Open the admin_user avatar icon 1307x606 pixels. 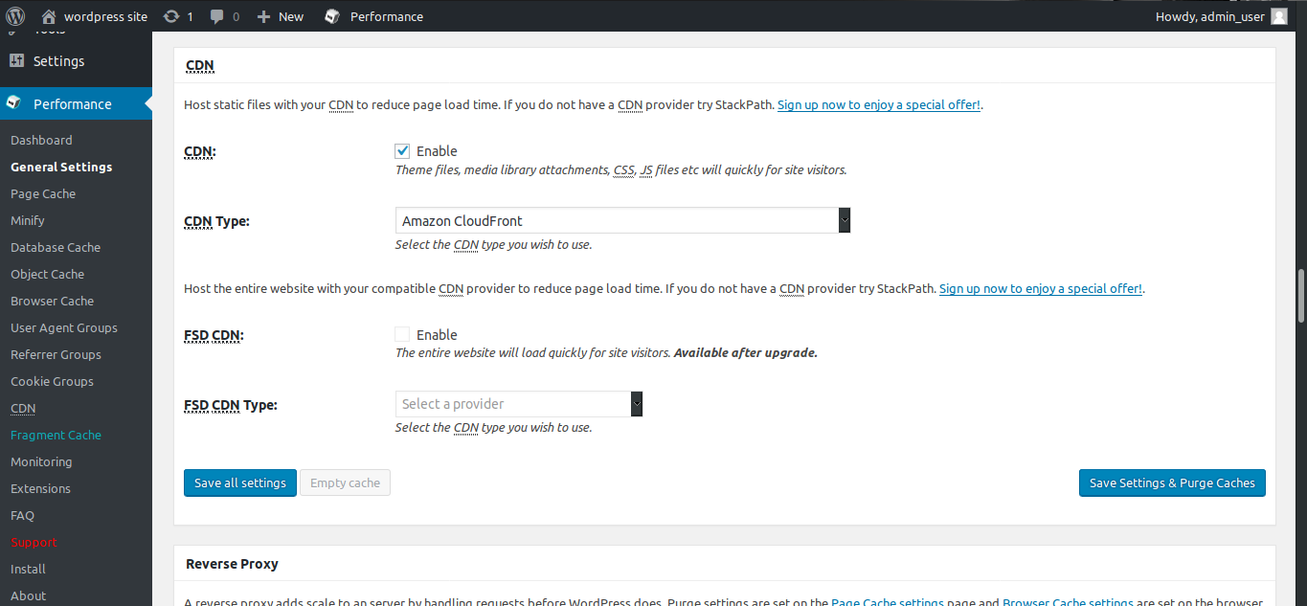(1279, 16)
